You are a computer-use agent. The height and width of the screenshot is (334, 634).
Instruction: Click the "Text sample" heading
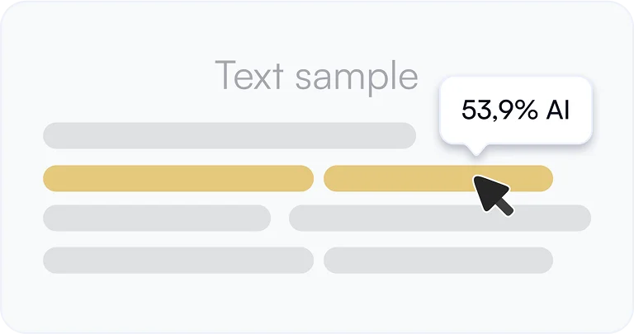point(316,76)
